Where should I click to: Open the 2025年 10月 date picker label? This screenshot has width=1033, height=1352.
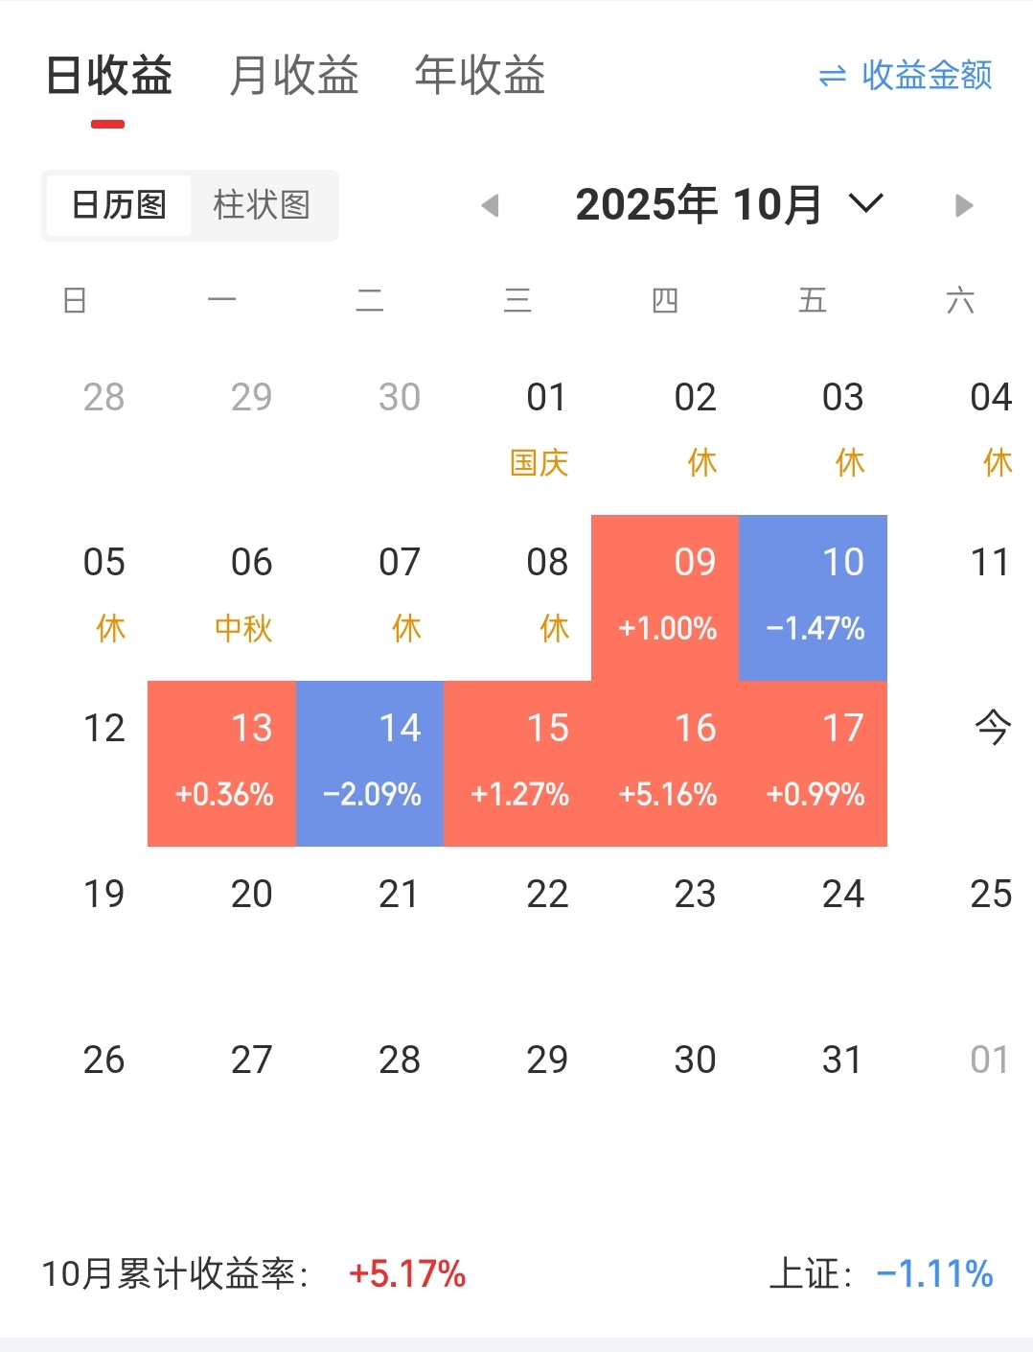point(699,205)
